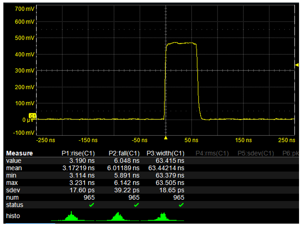The image size is (302, 227).
Task: Click the 700 mV axis label
Action: pyautogui.click(x=24, y=9)
